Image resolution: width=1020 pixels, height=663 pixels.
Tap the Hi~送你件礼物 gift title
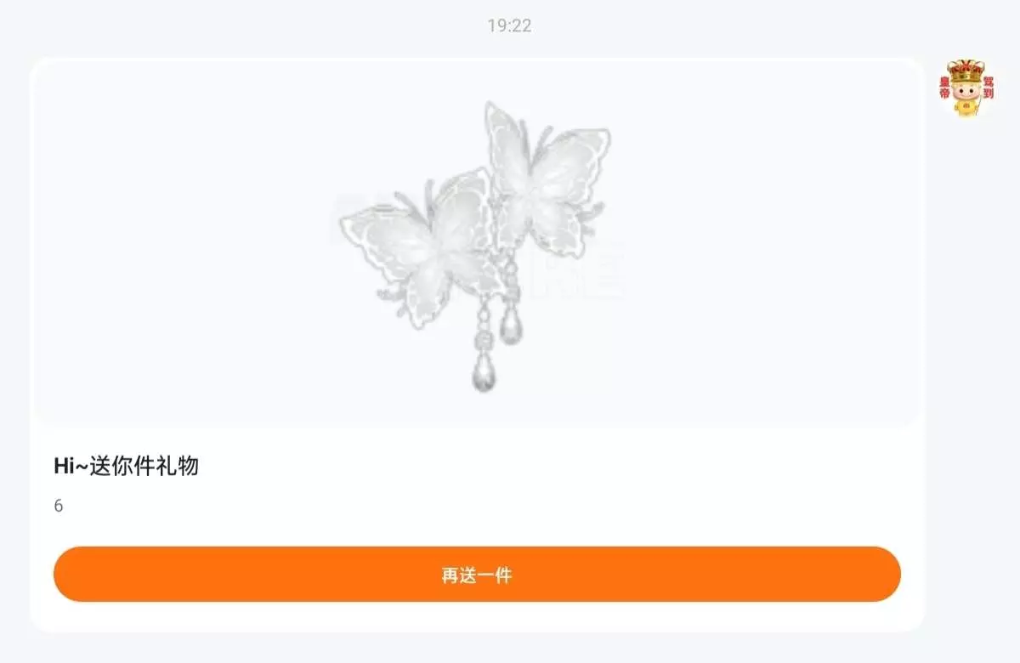[126, 466]
